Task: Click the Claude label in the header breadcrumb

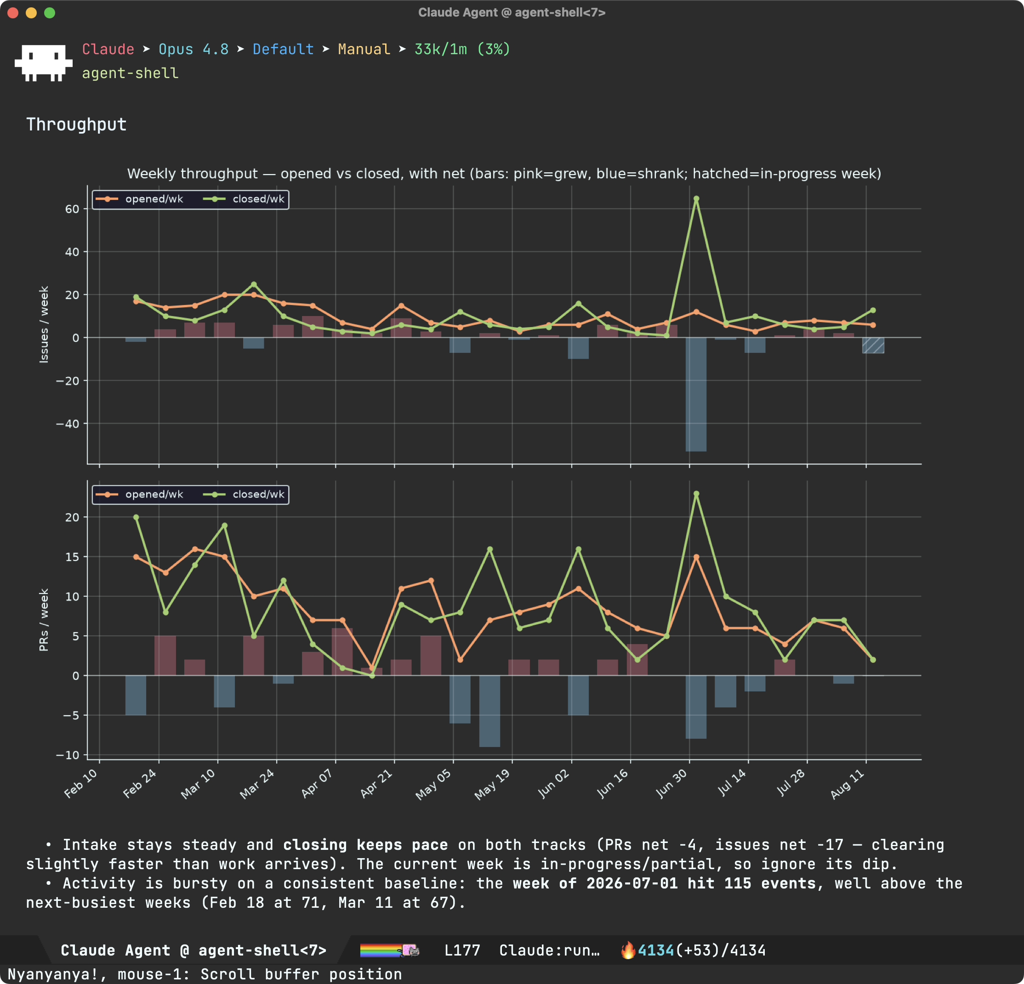Action: point(108,49)
